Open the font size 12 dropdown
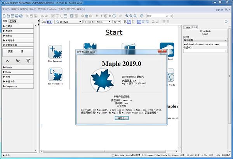Screen dimensions: 233x159 pyautogui.click(x=116, y=22)
